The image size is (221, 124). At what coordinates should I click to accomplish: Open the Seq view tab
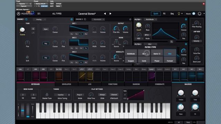172,14
